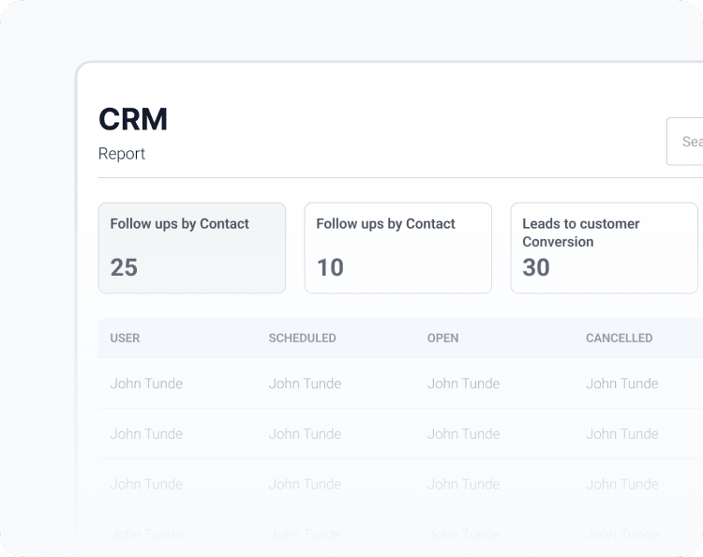Click the CRM page heading
This screenshot has width=703, height=557.
click(133, 119)
